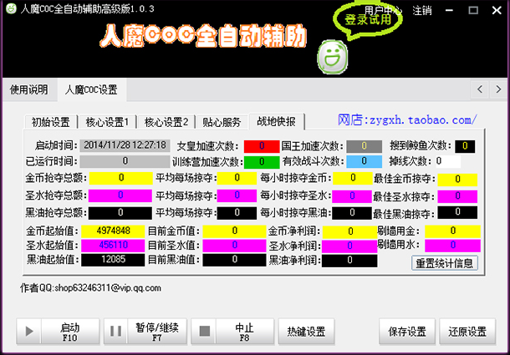Click the 金币起始值 field showing 4974848
This screenshot has width=510, height=355.
tap(113, 231)
